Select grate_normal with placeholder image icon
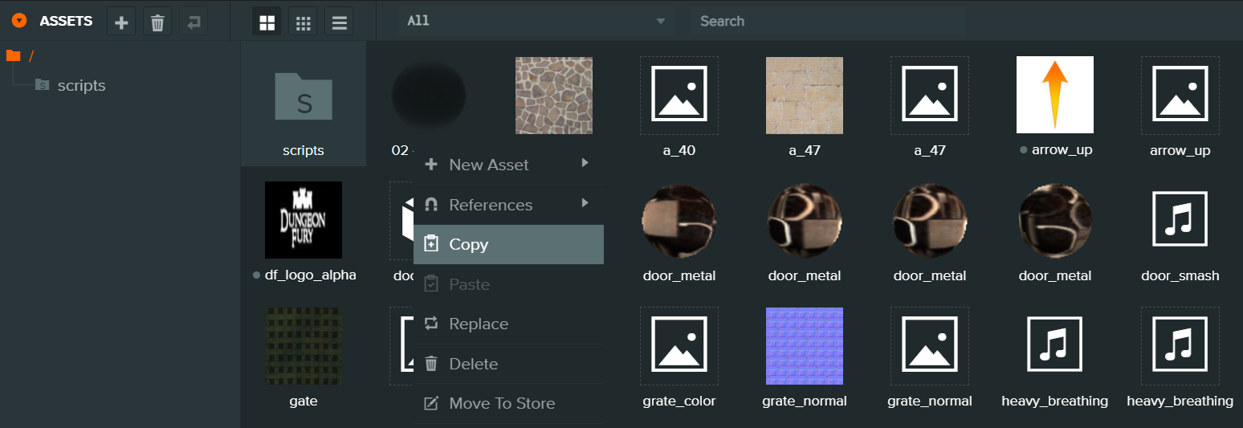Screen dimensions: 1243x428 click(x=930, y=355)
